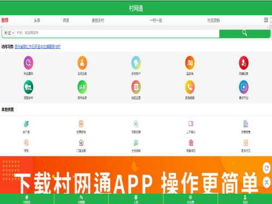Click the green search magnifier button
This screenshot has width=272, height=204.
tap(245, 33)
